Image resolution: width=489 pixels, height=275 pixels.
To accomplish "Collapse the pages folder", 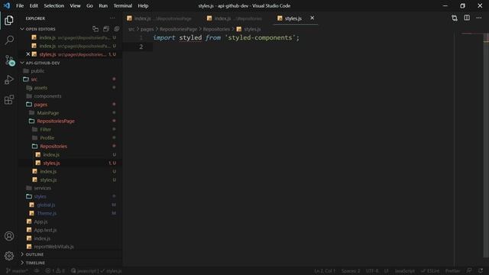I will click(x=40, y=105).
